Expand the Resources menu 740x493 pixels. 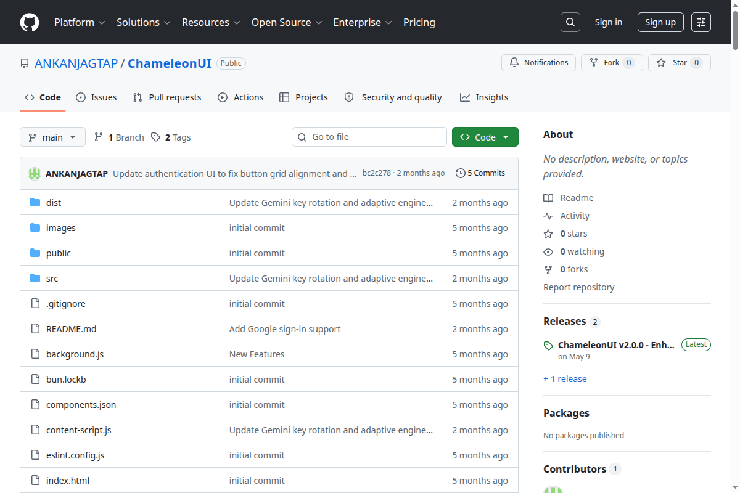point(211,22)
